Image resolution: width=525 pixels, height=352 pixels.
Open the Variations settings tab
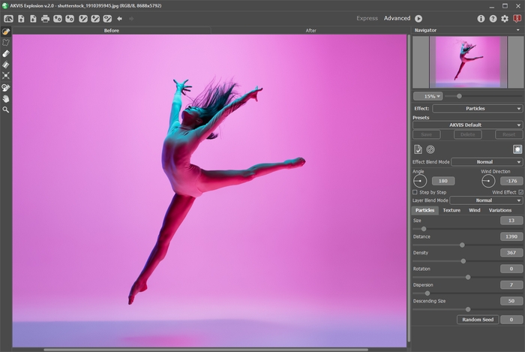(500, 210)
